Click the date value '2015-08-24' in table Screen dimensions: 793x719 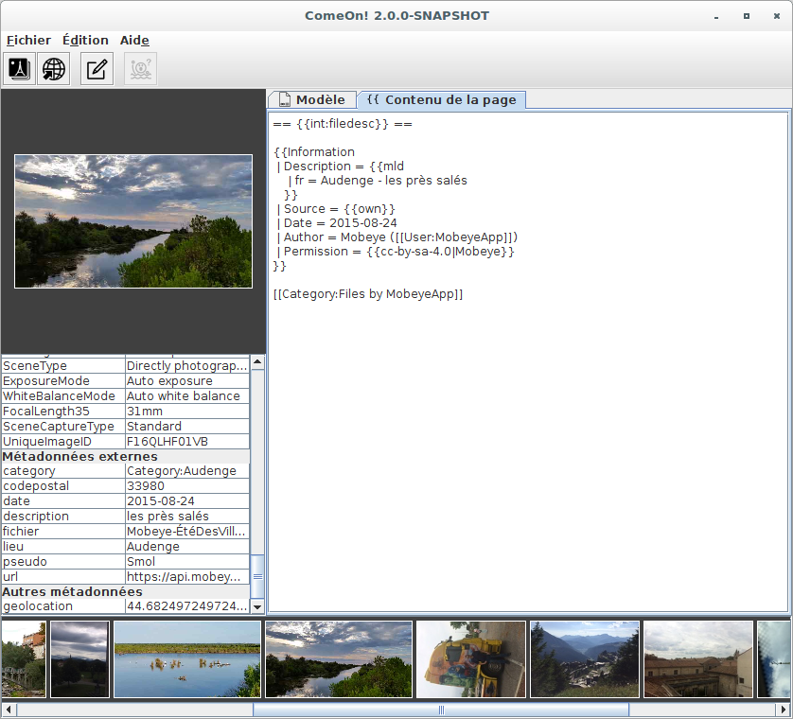[187, 501]
